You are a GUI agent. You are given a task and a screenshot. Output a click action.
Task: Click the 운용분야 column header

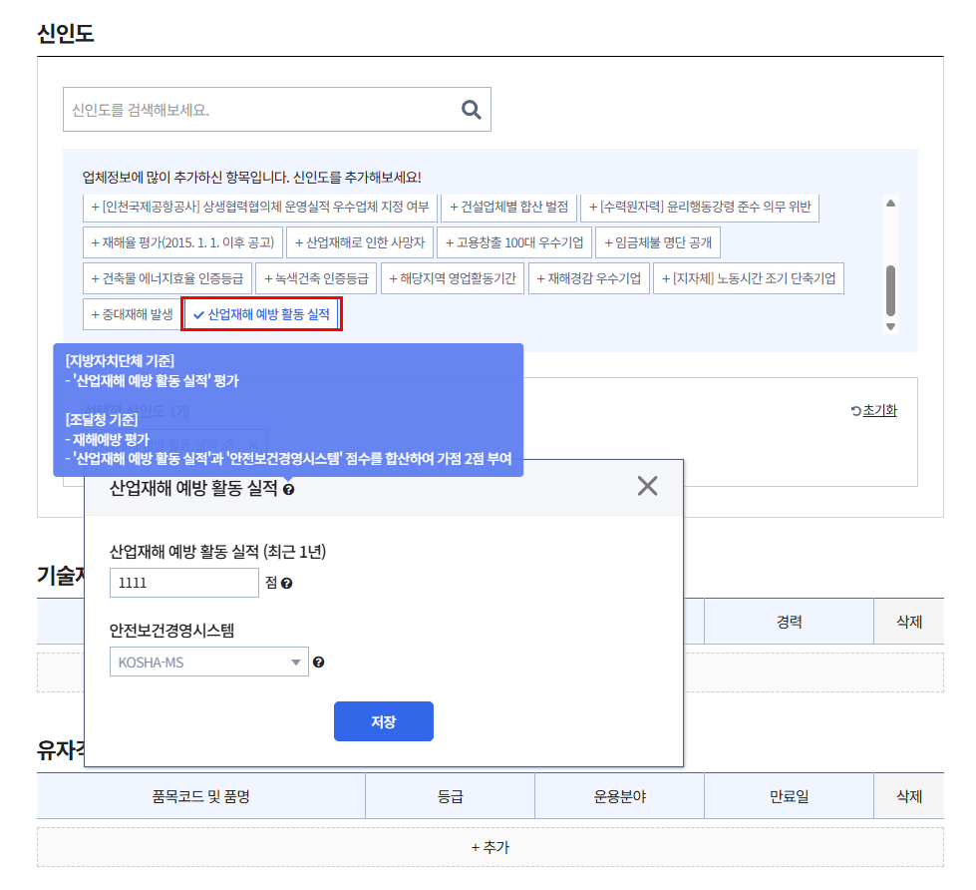(619, 796)
